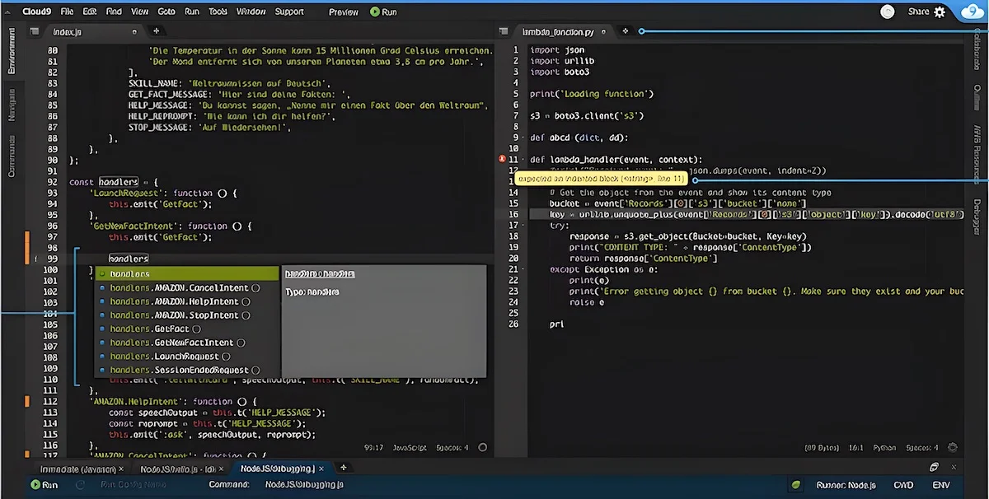Viewport: 989px width, 499px height.
Task: Click the Run Config Name input field
Action: tap(134, 485)
